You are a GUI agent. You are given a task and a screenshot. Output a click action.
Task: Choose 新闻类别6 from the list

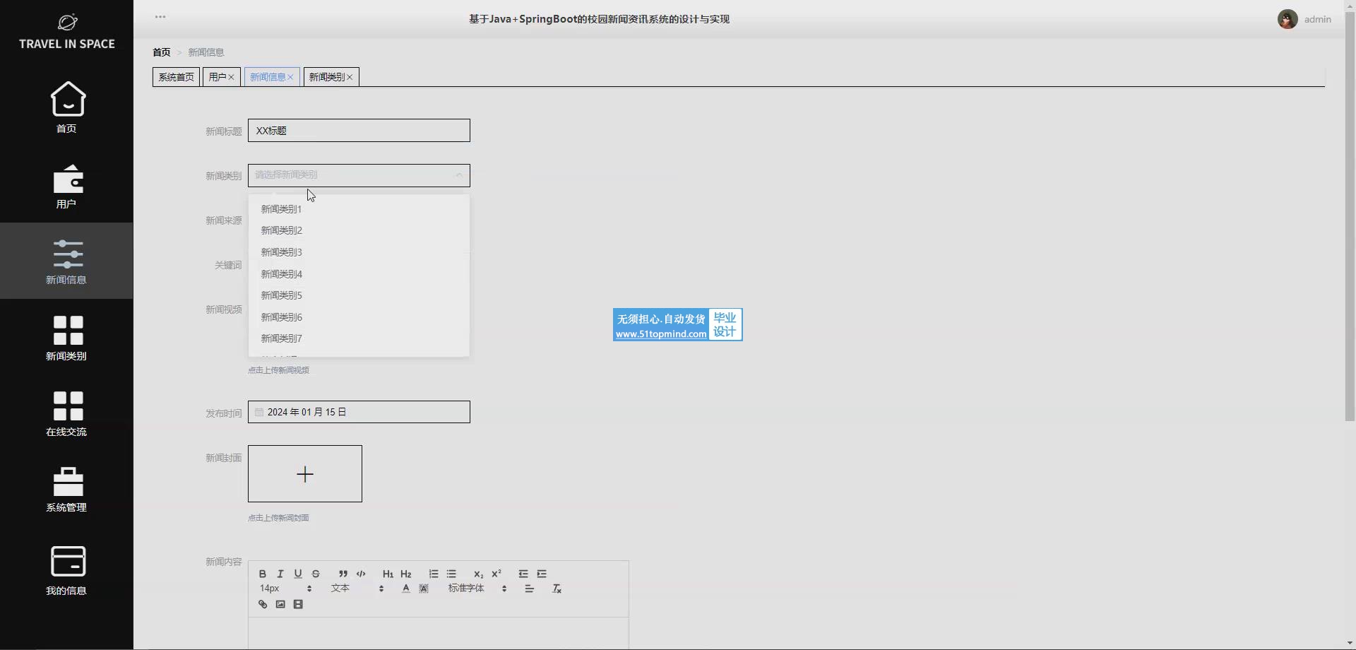click(359, 317)
